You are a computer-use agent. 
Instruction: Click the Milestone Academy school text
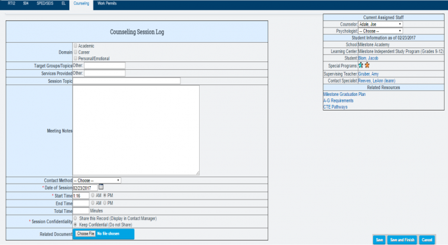click(374, 45)
